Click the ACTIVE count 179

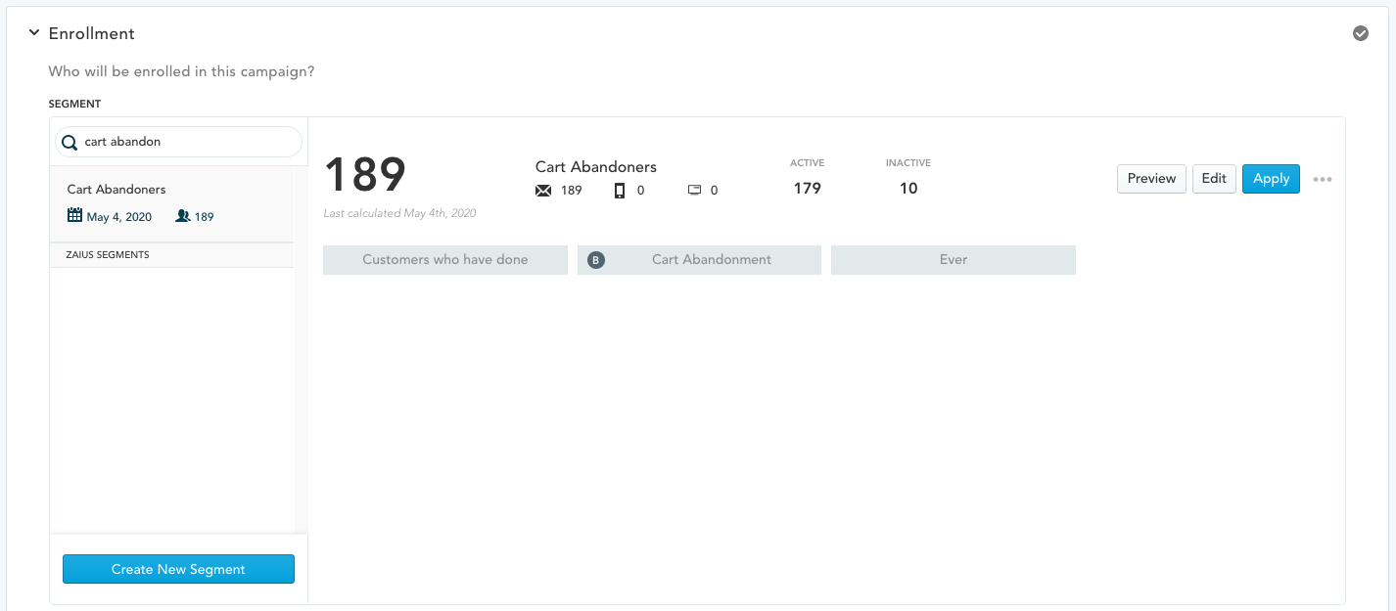click(807, 189)
